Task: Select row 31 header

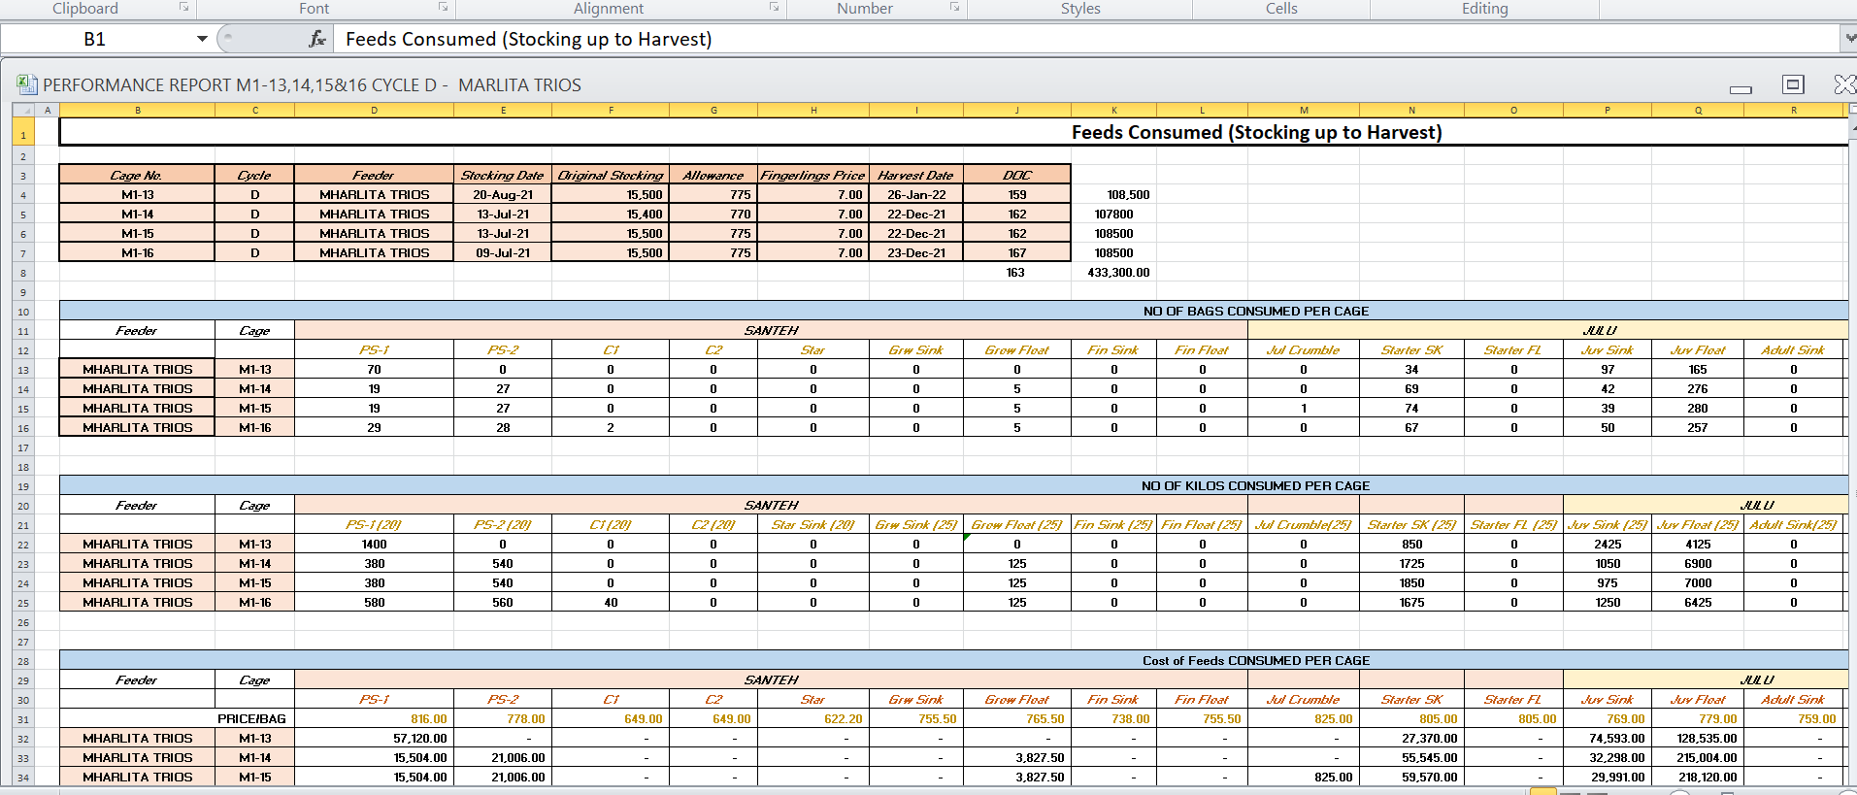Action: pos(23,719)
